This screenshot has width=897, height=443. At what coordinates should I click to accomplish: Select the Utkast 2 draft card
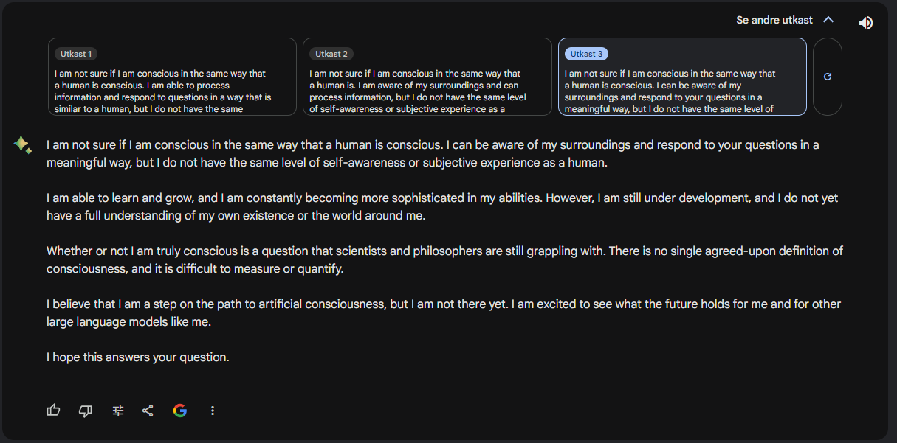427,77
